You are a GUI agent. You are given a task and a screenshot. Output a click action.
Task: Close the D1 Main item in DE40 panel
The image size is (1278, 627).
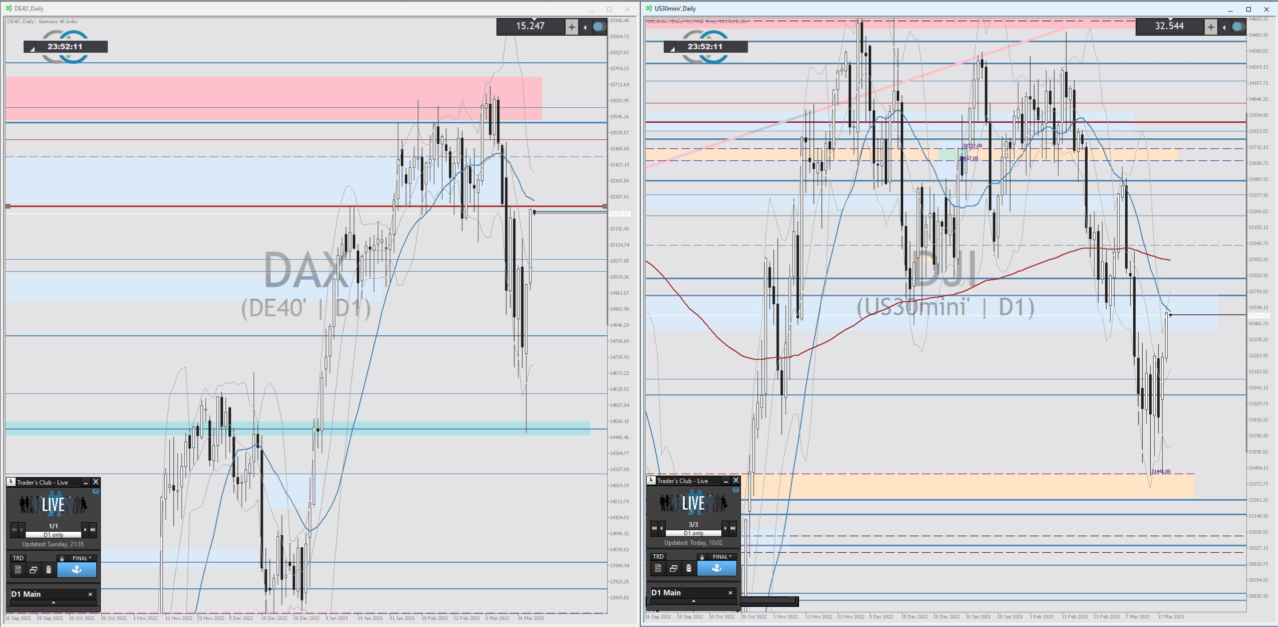[x=90, y=594]
